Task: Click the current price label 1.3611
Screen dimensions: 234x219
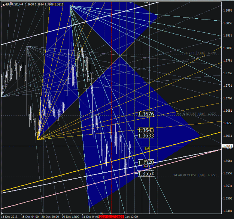Action: pyautogui.click(x=227, y=146)
